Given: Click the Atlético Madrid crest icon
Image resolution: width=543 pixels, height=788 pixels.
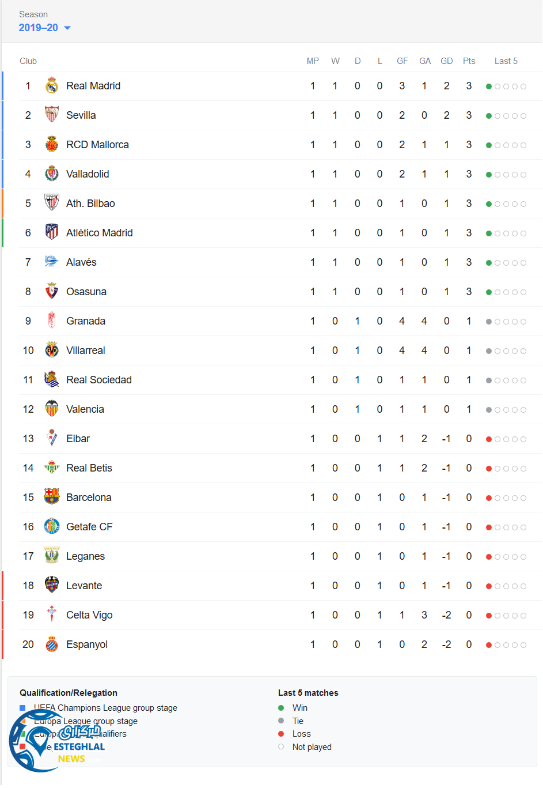Looking at the screenshot, I should click(52, 233).
